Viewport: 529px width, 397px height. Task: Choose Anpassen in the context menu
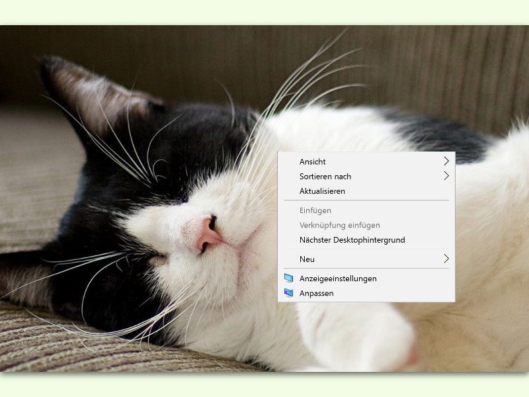coord(366,293)
